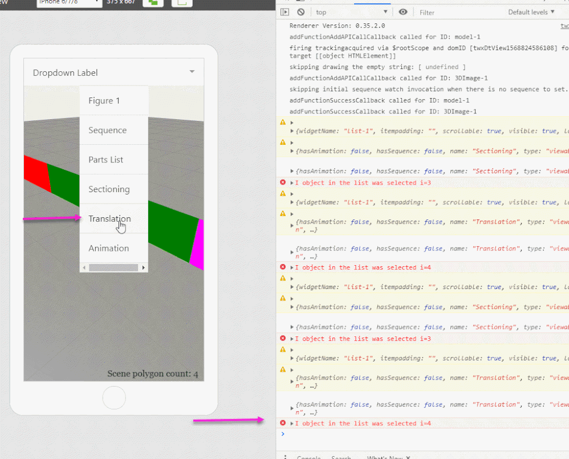Open the JavaScript context 'top' dropdown
This screenshot has width=569, height=459.
point(351,12)
